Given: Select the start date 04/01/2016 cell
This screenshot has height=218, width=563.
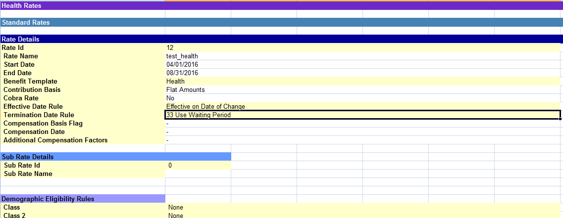Looking at the screenshot, I should [362, 65].
